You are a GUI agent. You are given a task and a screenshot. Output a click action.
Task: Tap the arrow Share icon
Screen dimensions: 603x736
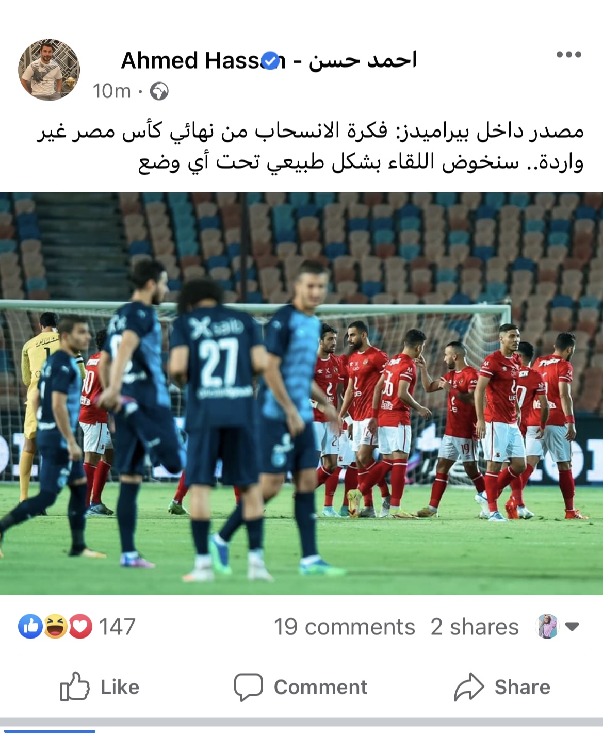469,687
